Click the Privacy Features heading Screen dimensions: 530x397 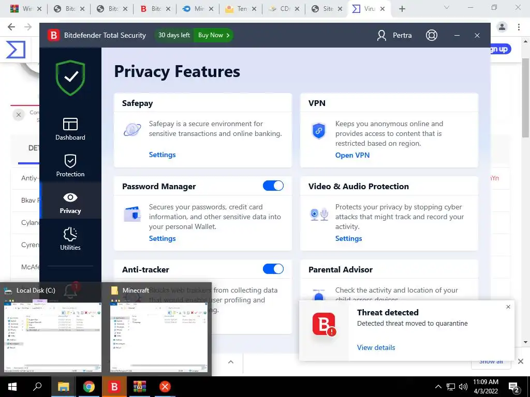[x=177, y=71]
